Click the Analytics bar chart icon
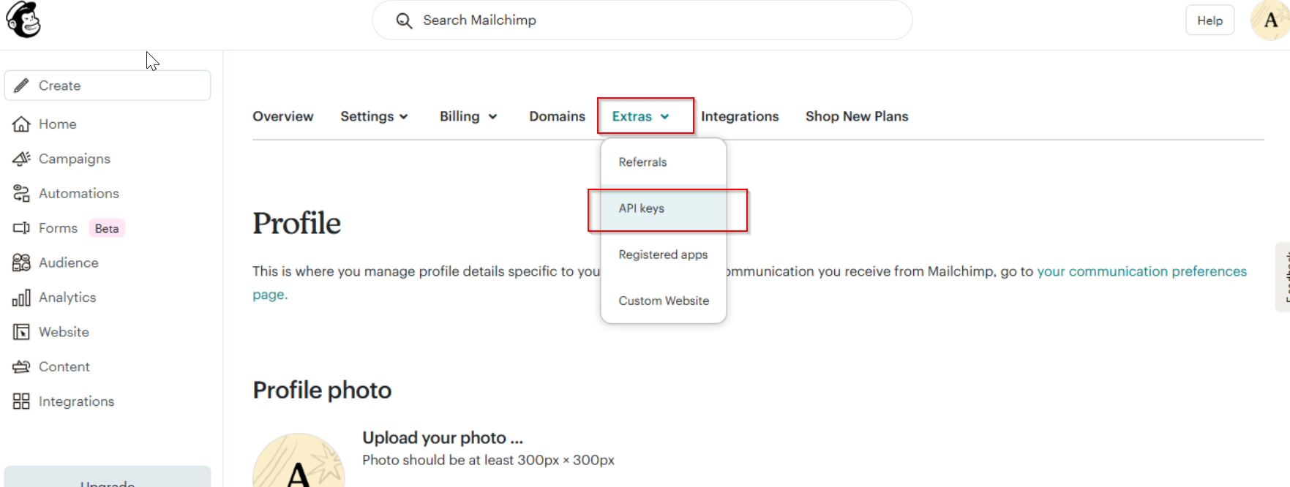This screenshot has width=1290, height=487. (x=21, y=298)
